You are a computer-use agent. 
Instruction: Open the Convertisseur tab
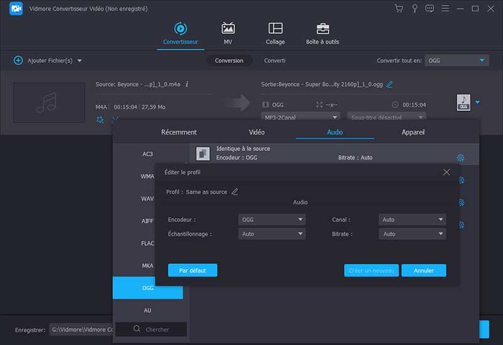tap(180, 33)
